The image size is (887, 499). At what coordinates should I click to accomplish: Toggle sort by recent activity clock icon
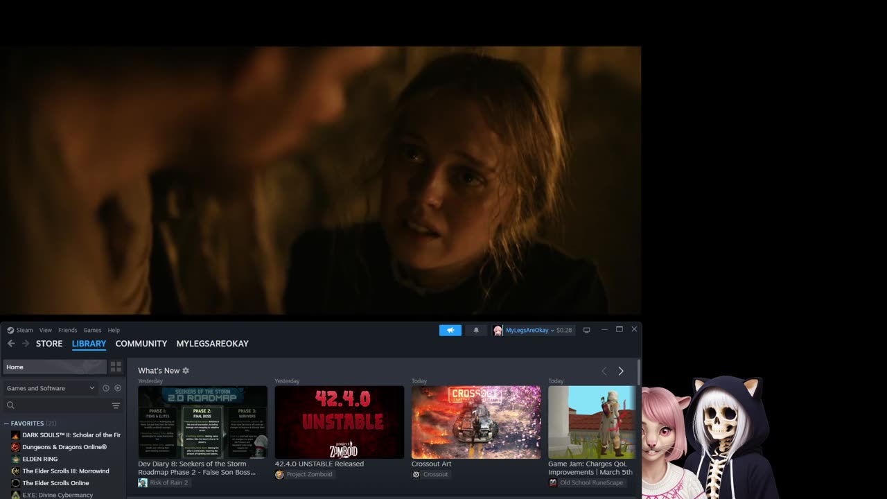106,388
